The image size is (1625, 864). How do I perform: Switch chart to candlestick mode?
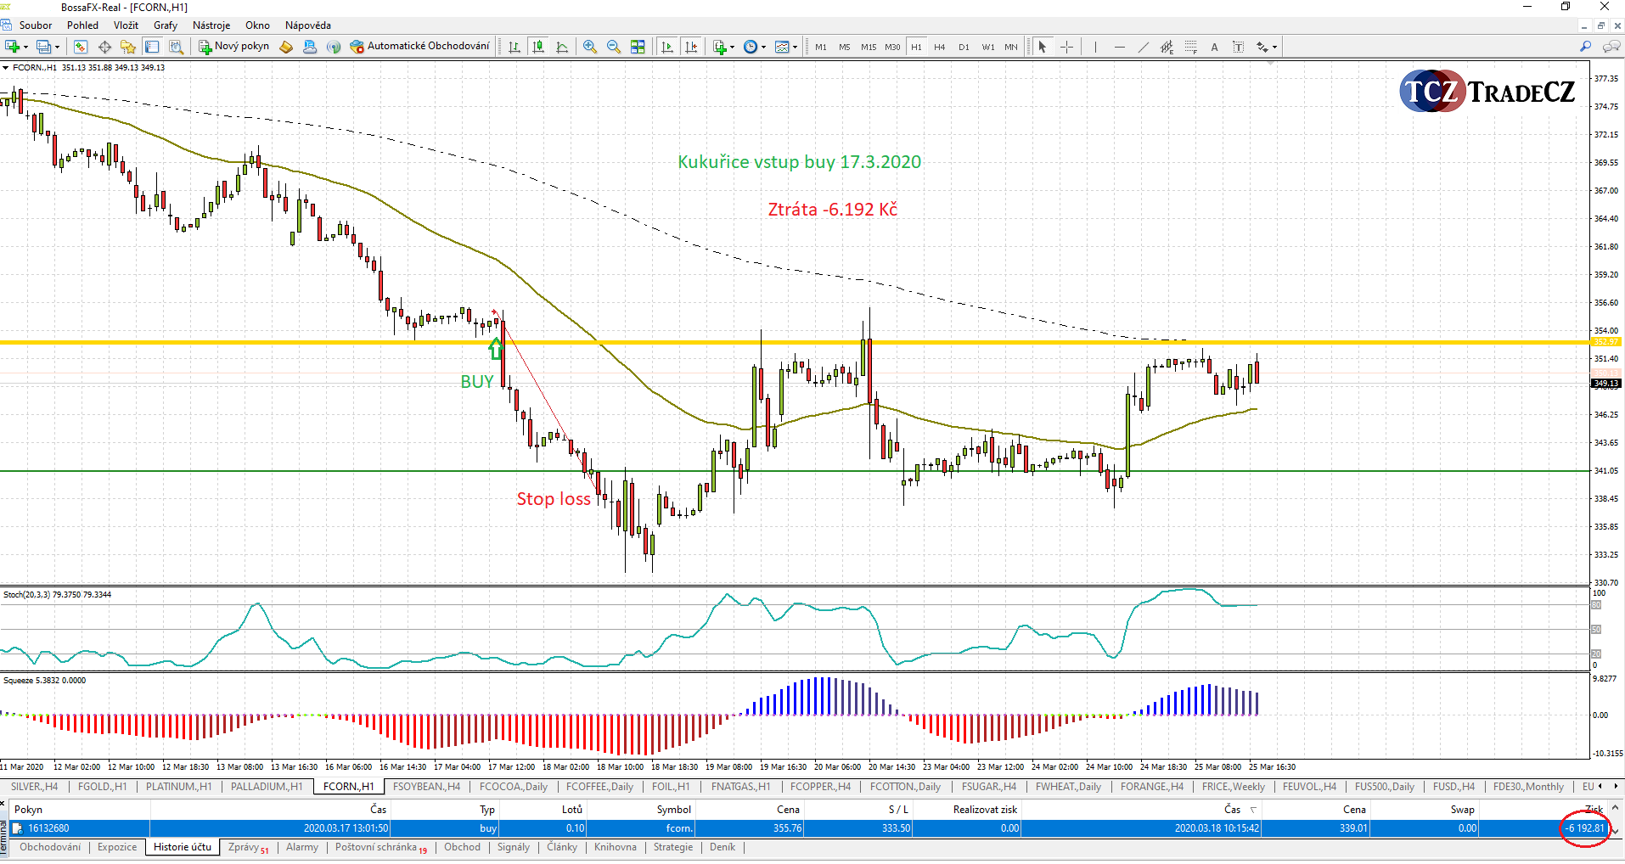point(537,47)
